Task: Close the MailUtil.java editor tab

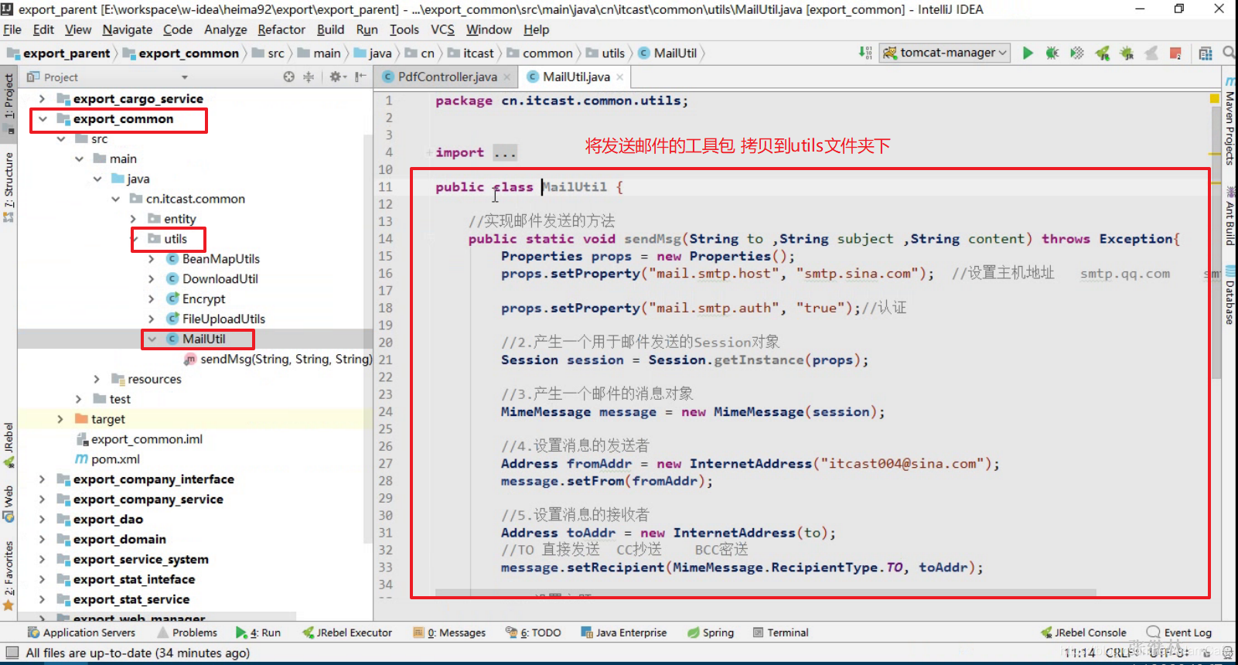Action: [x=620, y=77]
